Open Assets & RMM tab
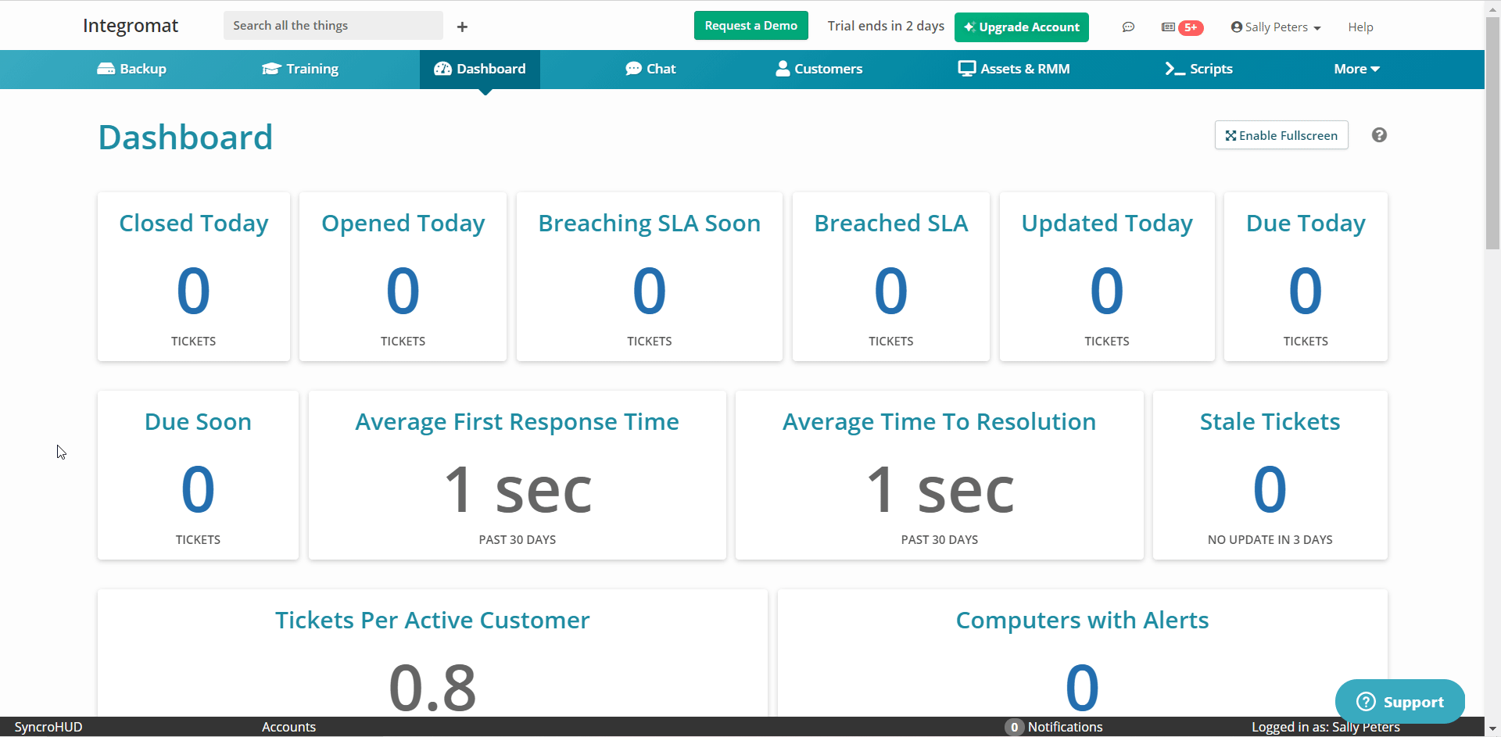The width and height of the screenshot is (1501, 737). pos(1014,69)
